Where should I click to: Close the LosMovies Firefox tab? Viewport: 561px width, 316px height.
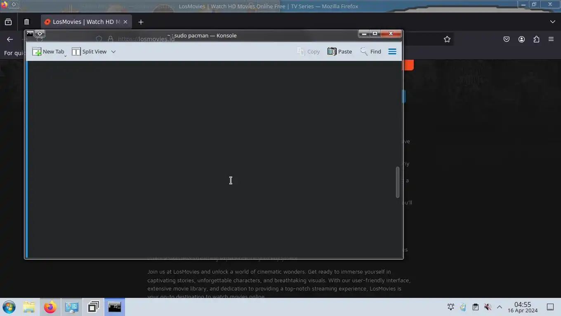(125, 22)
